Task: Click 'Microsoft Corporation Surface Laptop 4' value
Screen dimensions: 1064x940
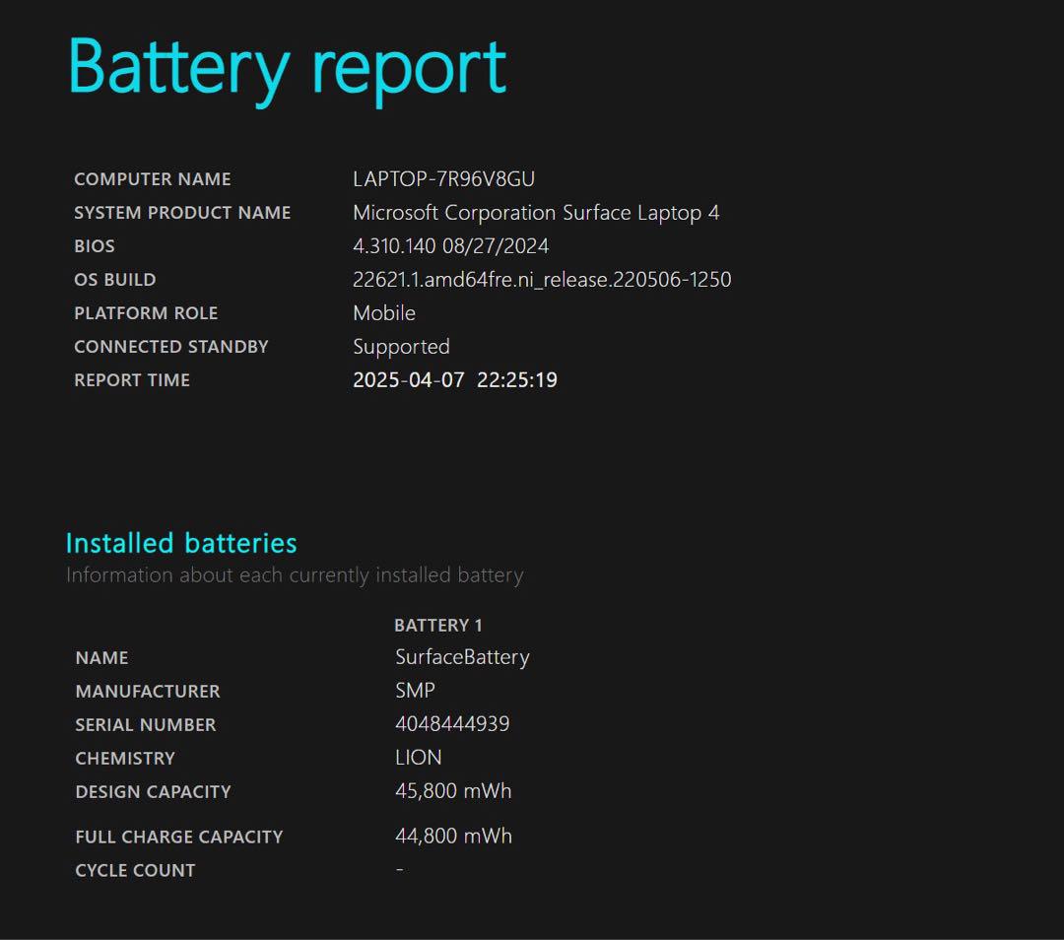Action: pos(536,213)
